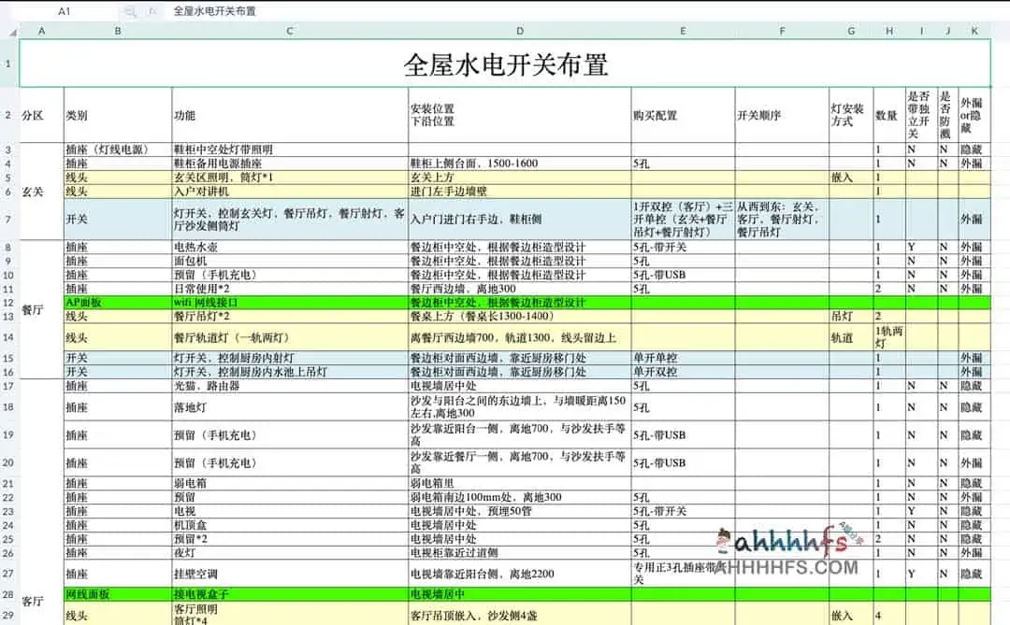This screenshot has height=625, width=1010.
Task: Select the 挂壁空调 cell
Action: click(x=290, y=574)
